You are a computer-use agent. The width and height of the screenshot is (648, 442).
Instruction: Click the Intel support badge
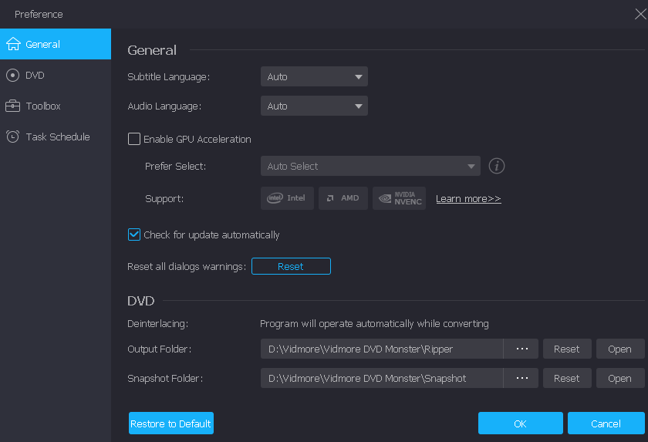(287, 198)
